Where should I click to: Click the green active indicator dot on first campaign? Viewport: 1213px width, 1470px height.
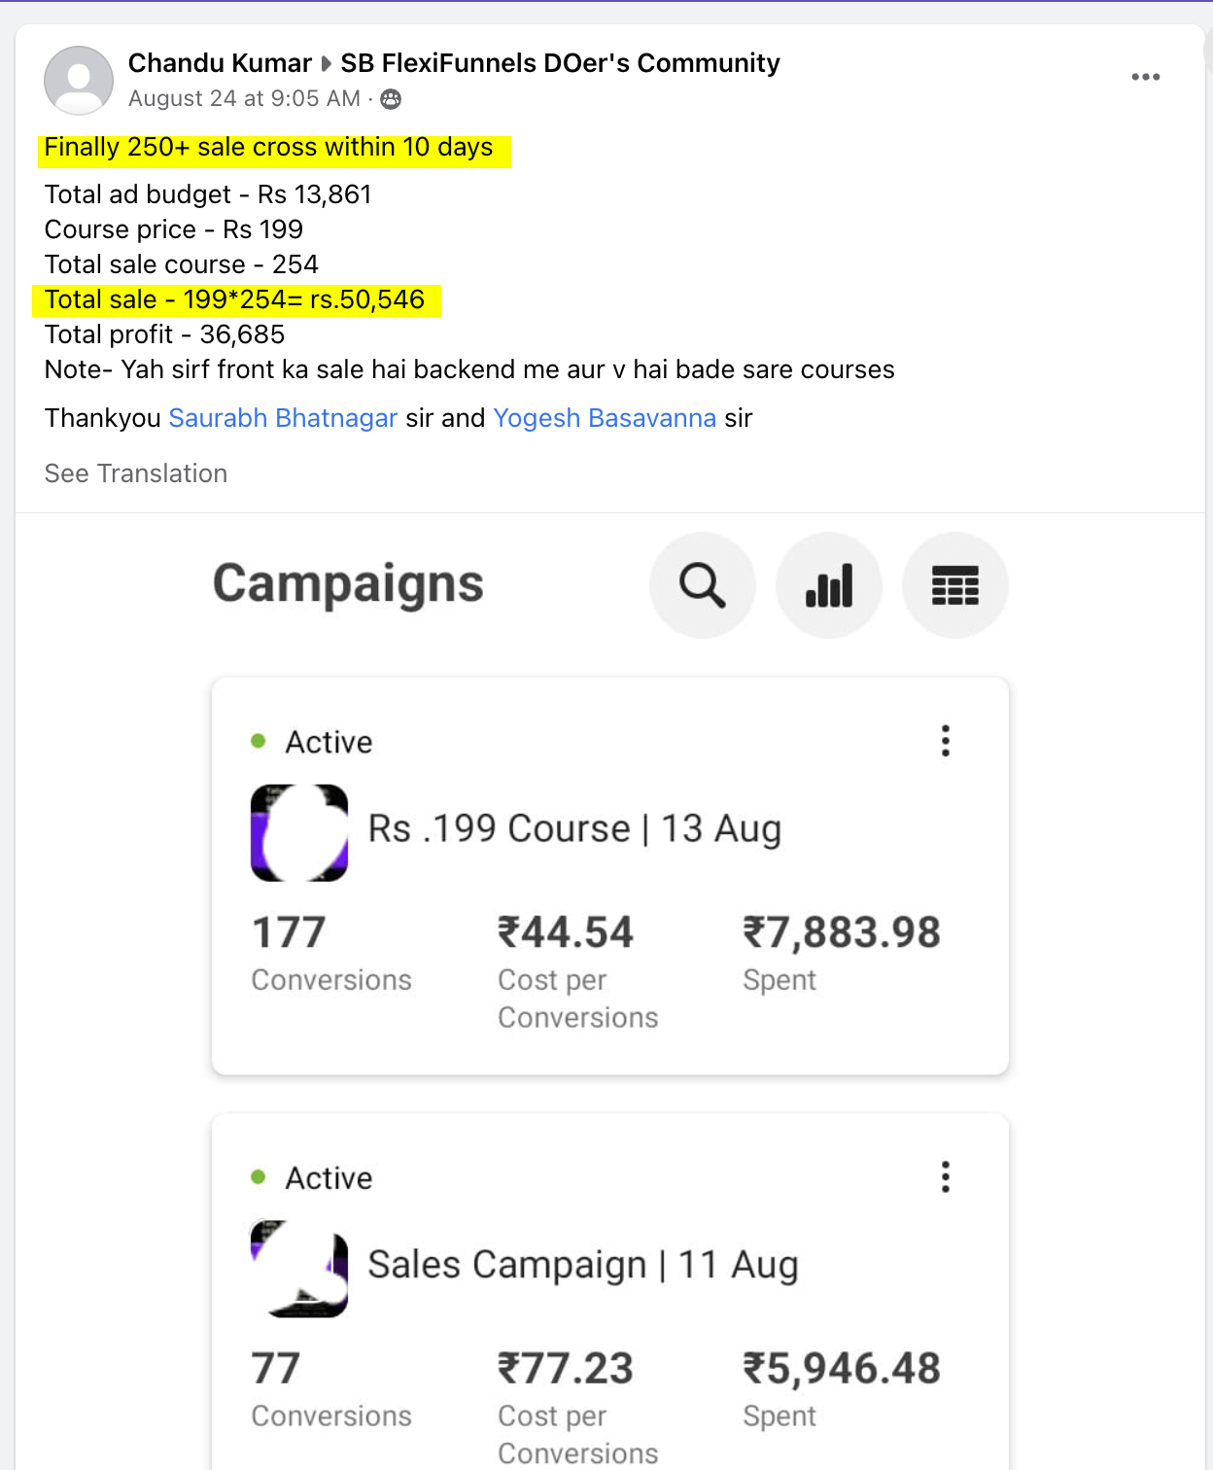click(x=258, y=741)
